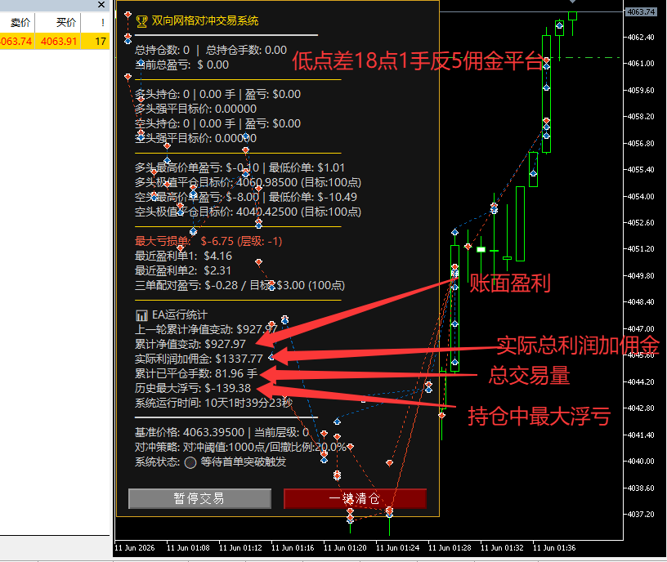667x562 pixels.
Task: Close the Market Watch panel with X
Action: tap(101, 5)
